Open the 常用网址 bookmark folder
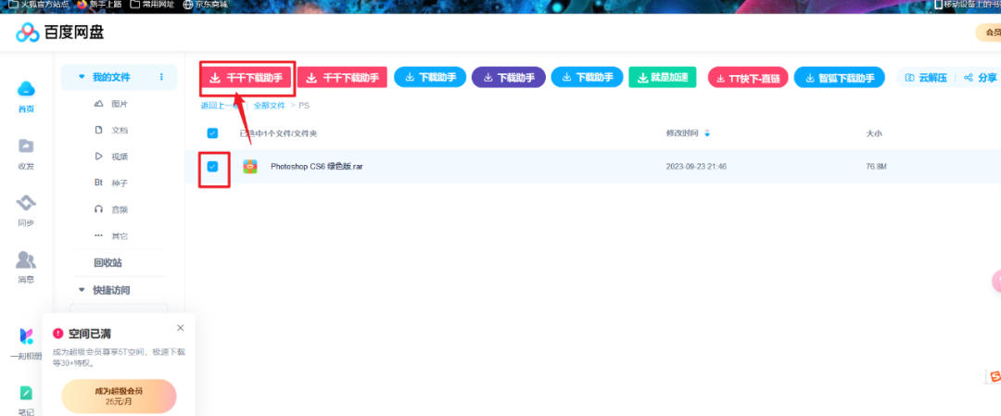The height and width of the screenshot is (416, 1001). (152, 5)
